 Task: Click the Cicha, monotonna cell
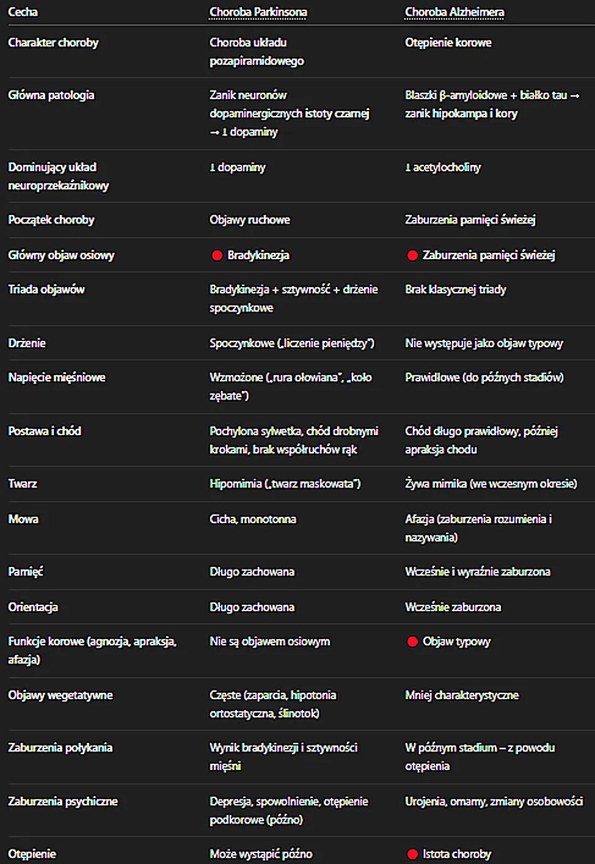point(253,519)
